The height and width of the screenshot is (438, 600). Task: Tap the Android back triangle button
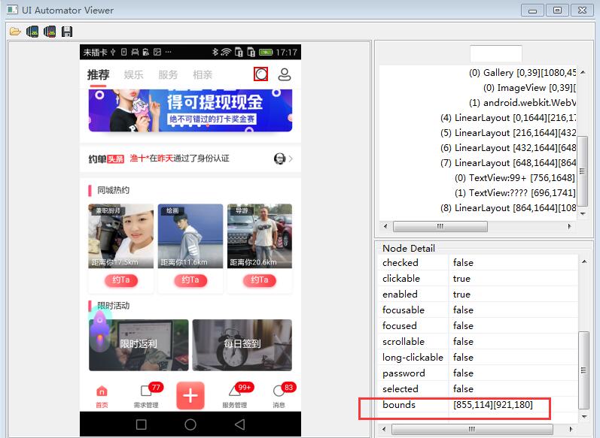pos(239,424)
